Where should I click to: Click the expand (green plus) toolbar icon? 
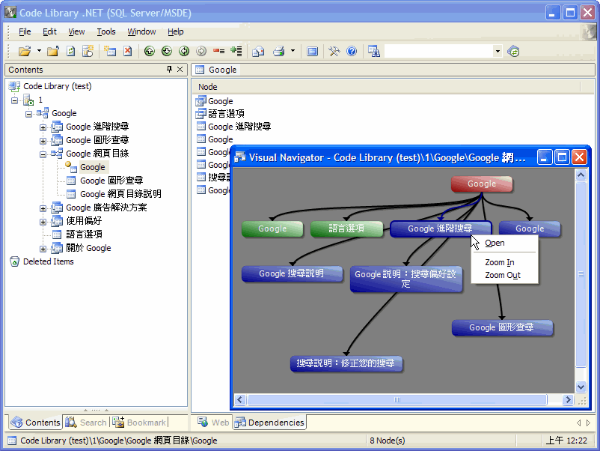tap(236, 51)
